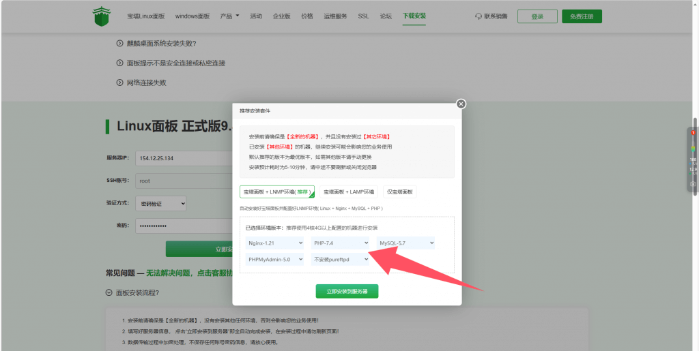The width and height of the screenshot is (699, 351).
Task: Click circle arrow icon before 面板提示不是安全连接
Action: click(x=119, y=63)
